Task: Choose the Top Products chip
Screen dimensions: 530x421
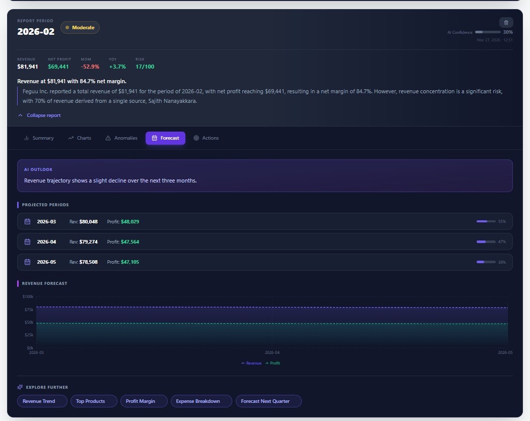Action: click(x=94, y=401)
